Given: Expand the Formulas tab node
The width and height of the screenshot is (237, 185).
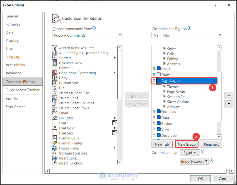Looking at the screenshot, I should [154, 112].
